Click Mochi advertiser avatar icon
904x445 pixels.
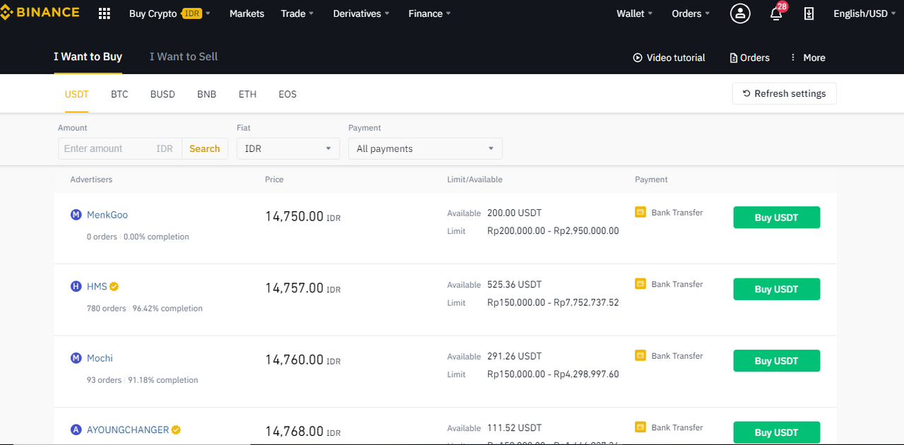point(76,358)
